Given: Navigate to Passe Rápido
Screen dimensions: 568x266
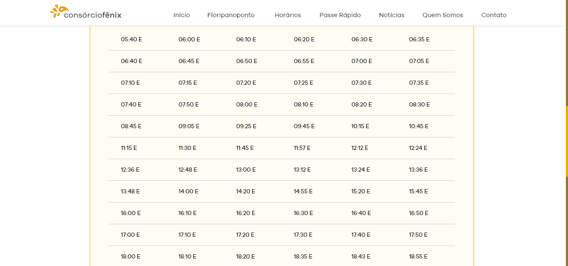Looking at the screenshot, I should coord(340,15).
